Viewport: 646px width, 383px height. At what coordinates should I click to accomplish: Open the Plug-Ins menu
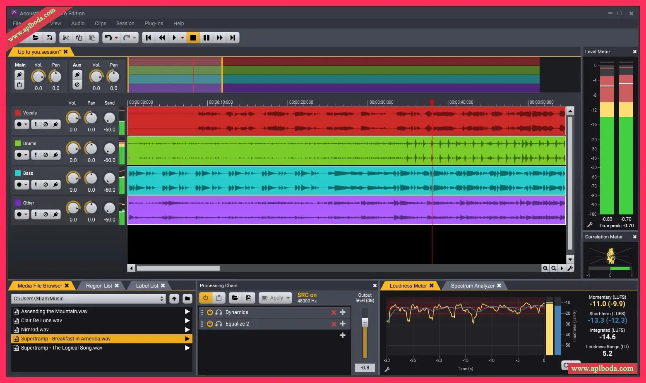154,24
